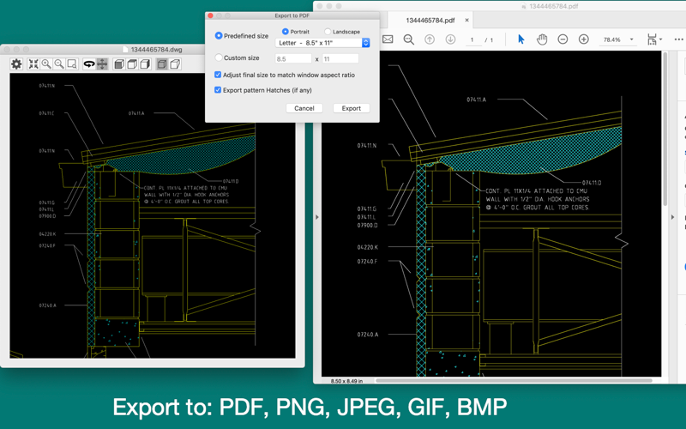Go to previous page with up arrow

pyautogui.click(x=430, y=39)
